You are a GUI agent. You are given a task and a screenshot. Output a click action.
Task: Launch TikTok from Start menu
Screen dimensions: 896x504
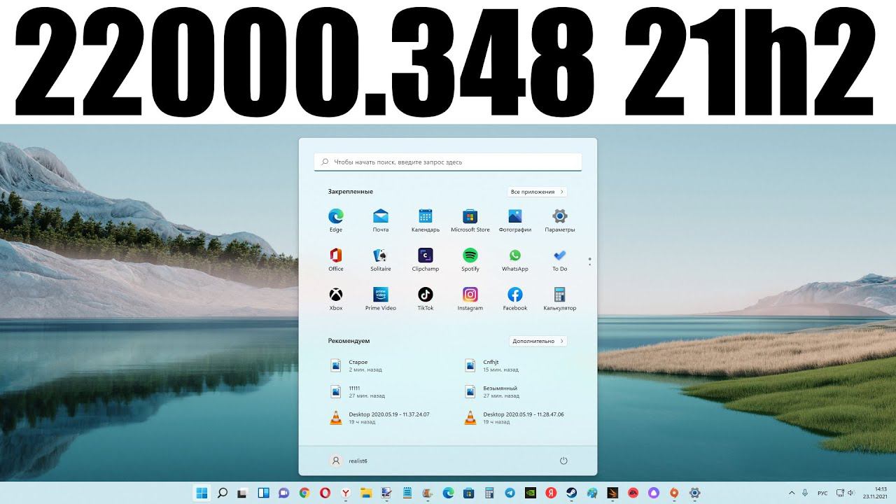(x=426, y=298)
